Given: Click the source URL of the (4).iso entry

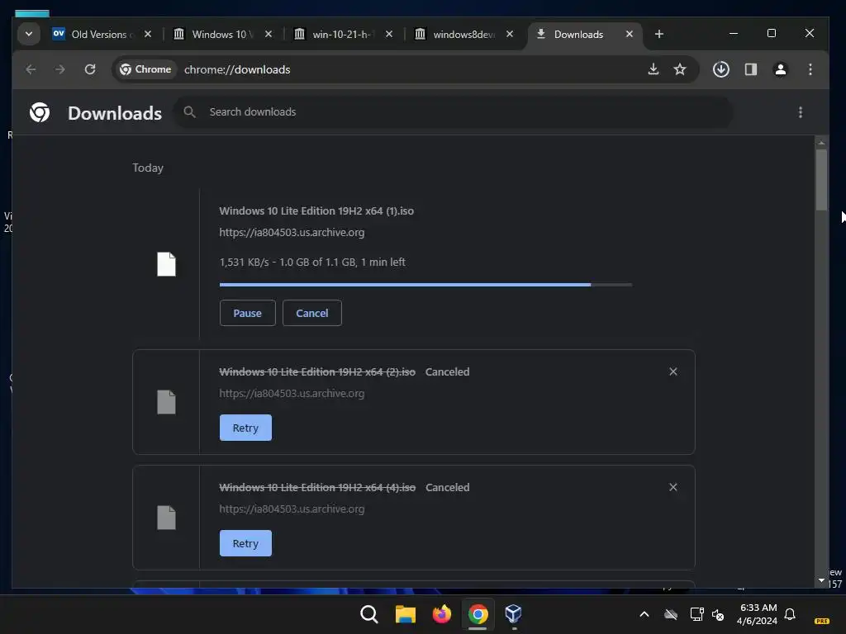Looking at the screenshot, I should [292, 509].
